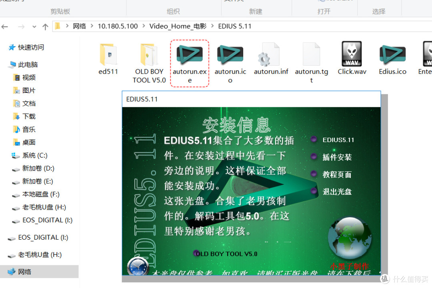The image size is (432, 288).
Task: Select the Click.wav audio file
Action: point(352,58)
